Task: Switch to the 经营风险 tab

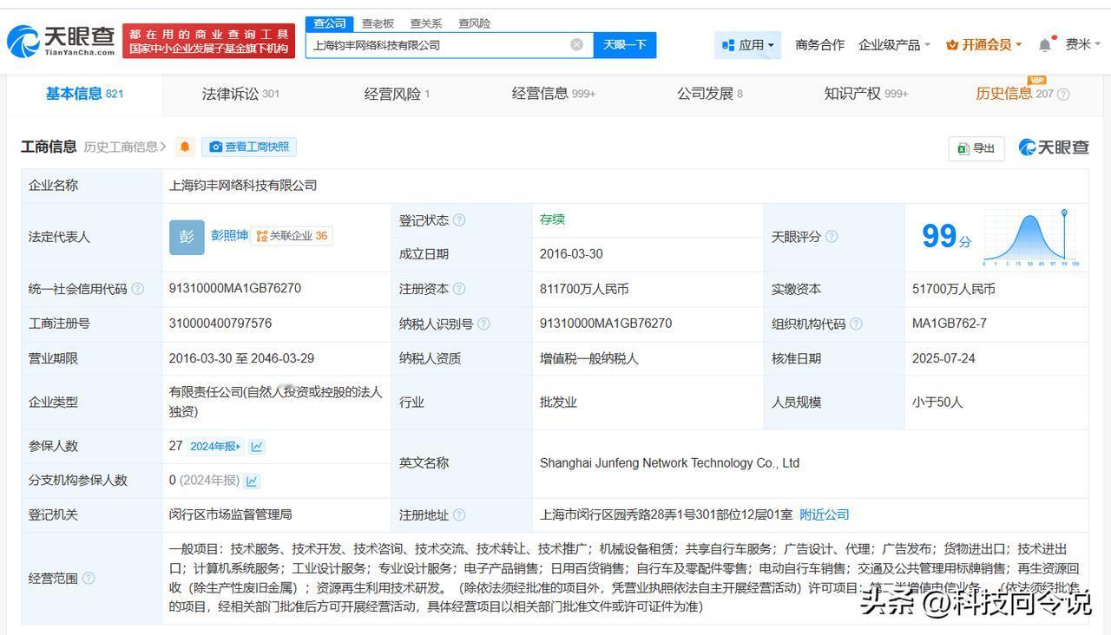Action: tap(397, 94)
